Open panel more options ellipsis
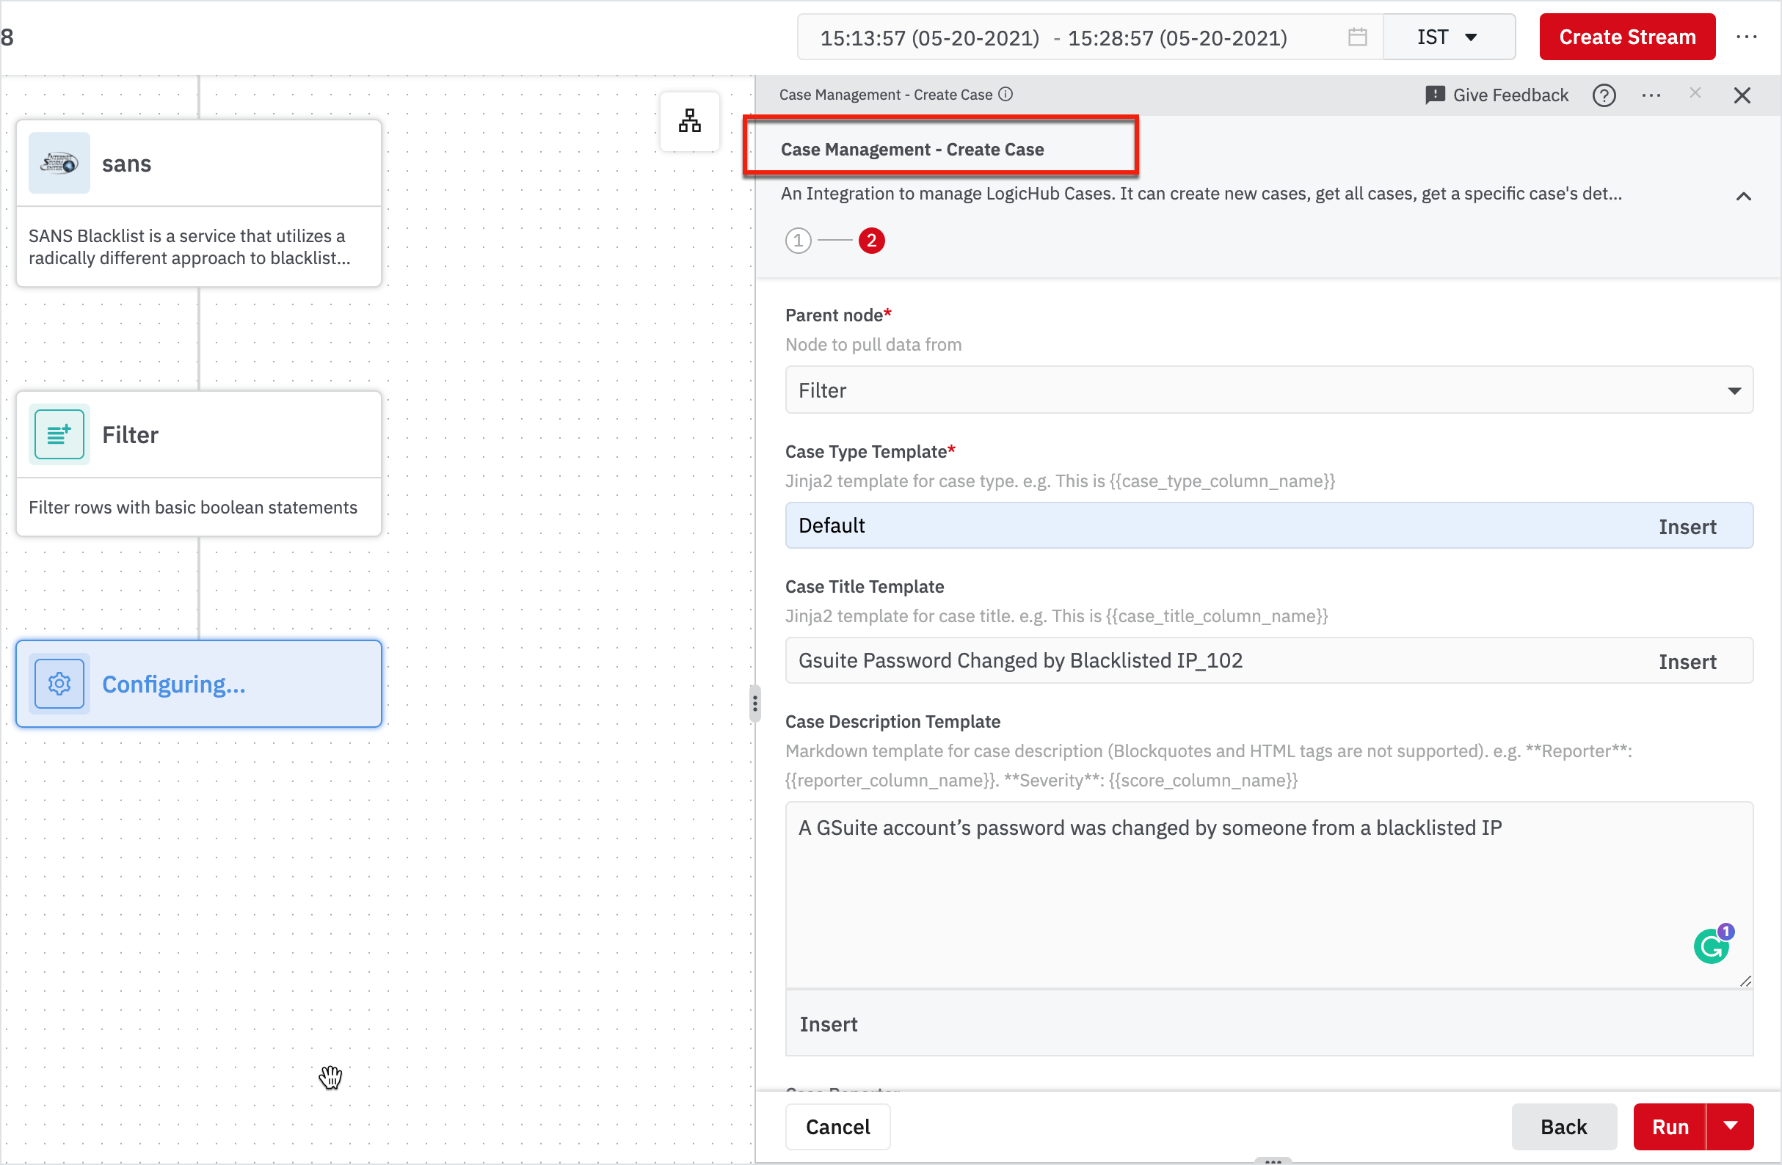1782x1165 pixels. (1651, 95)
